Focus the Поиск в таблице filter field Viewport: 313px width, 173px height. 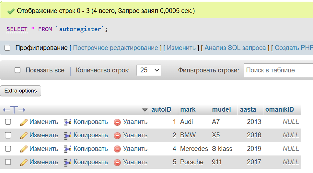278,70
